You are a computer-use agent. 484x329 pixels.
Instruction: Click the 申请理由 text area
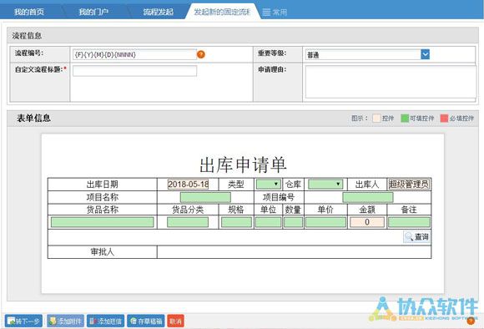[391, 82]
